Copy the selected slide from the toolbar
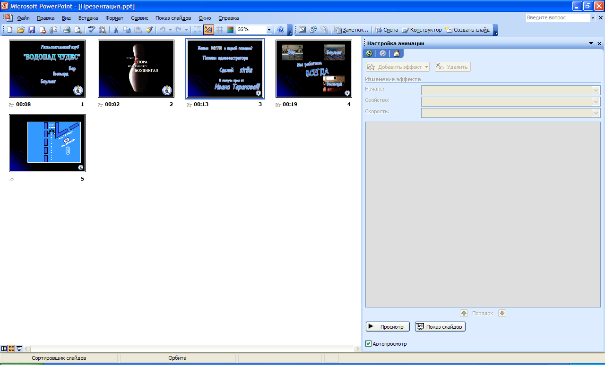605x365 pixels. 127,30
